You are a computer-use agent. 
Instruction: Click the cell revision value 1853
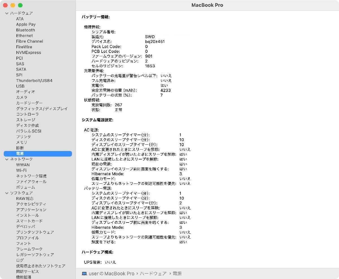tap(150, 66)
